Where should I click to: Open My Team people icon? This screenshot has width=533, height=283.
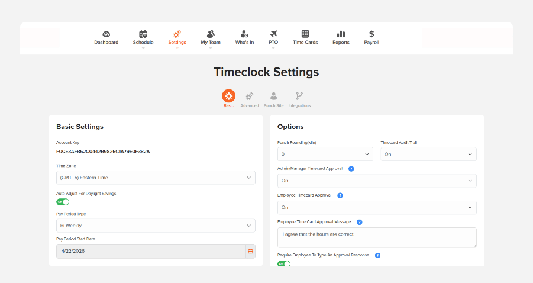pos(211,34)
